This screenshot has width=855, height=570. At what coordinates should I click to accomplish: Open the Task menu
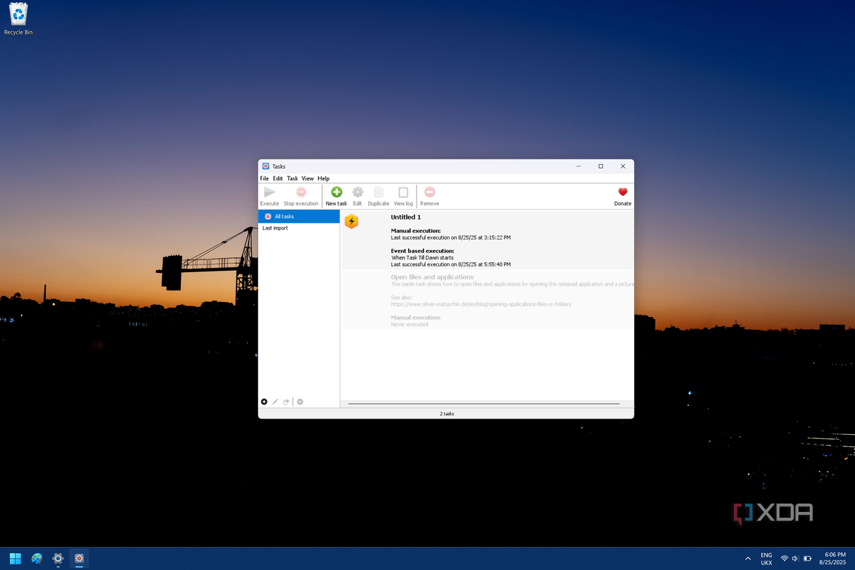tap(292, 178)
